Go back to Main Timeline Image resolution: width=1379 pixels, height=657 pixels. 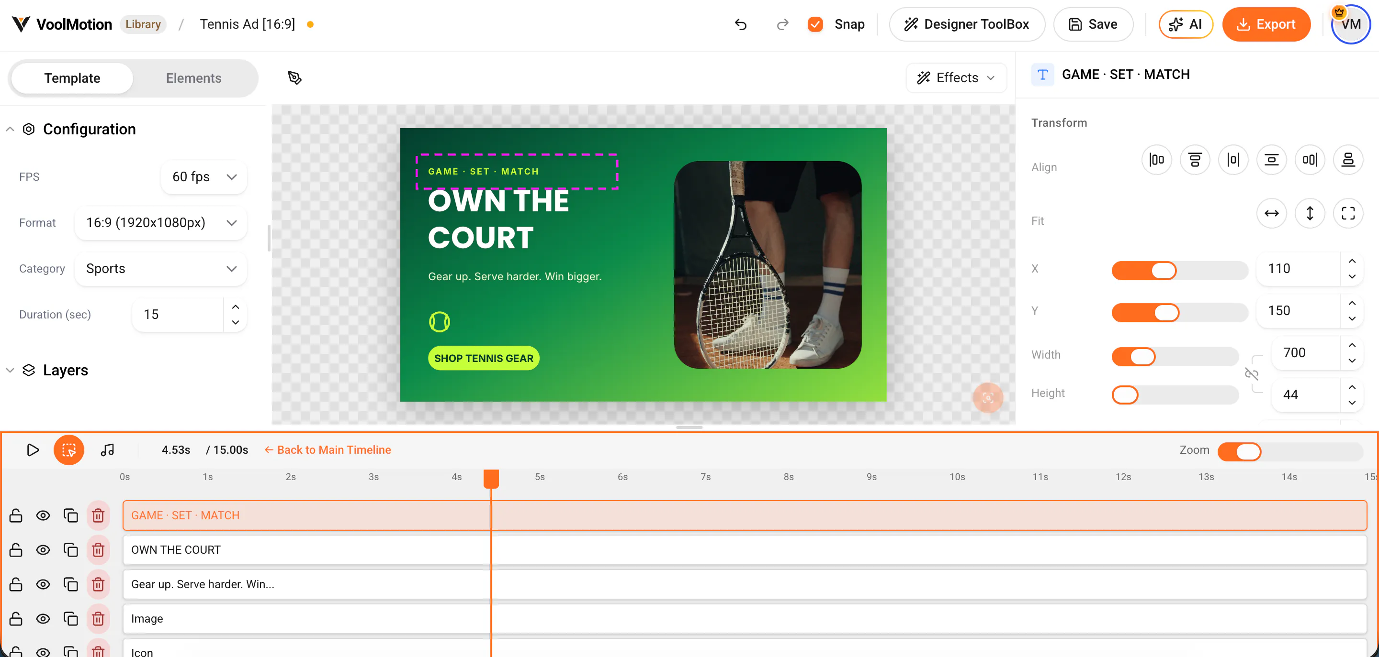[x=328, y=449]
